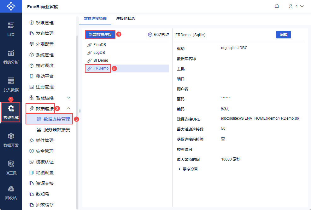Viewport: 311px width, 210px height.
Task: Expand the 智能运维 chevron
Action: pos(69,98)
